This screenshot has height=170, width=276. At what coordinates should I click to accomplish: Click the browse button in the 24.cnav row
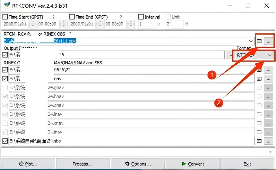268,123
